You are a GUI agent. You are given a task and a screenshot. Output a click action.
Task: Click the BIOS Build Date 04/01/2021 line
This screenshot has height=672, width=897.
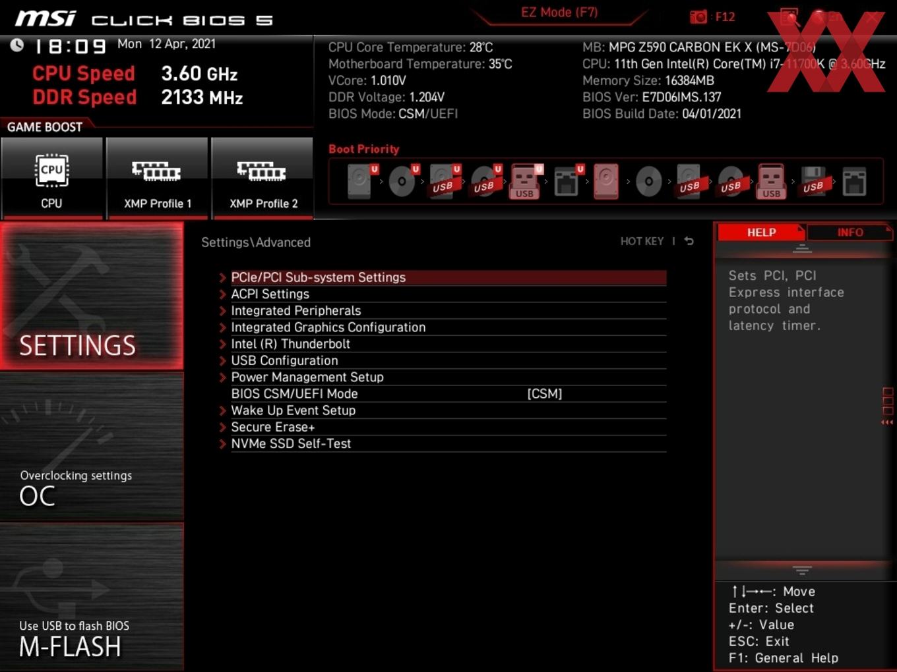pyautogui.click(x=662, y=113)
